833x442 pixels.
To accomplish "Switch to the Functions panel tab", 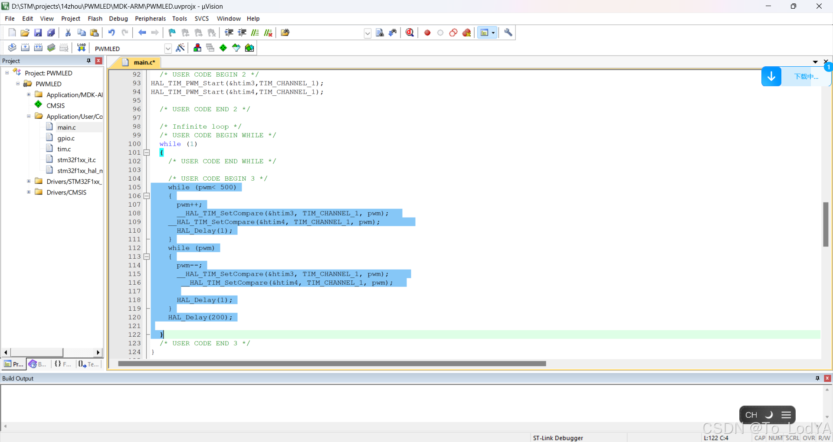I will [62, 364].
